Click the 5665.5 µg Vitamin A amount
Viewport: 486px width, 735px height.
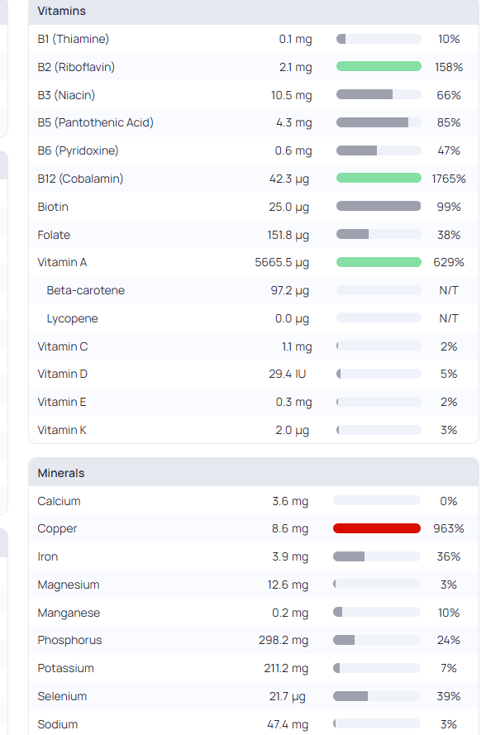coord(282,263)
